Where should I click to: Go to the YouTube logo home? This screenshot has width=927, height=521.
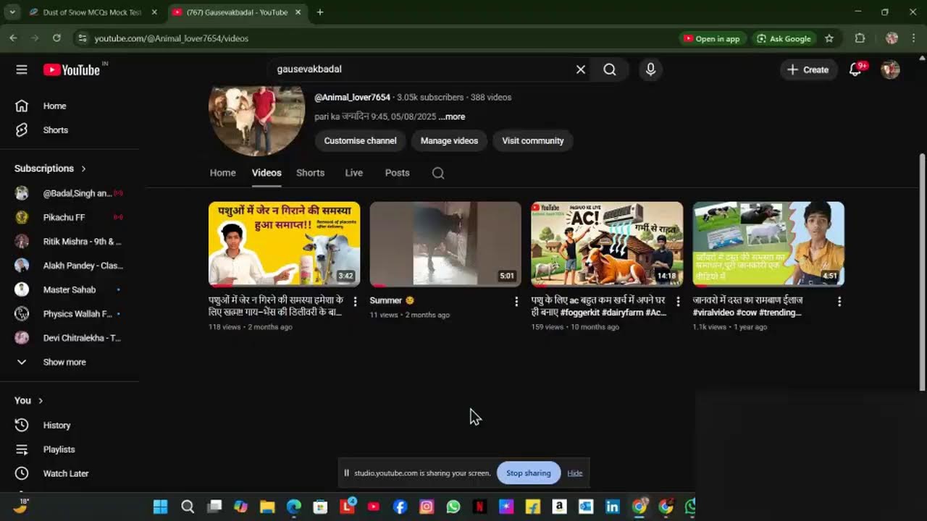(72, 69)
